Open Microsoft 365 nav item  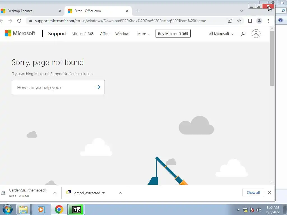[83, 34]
